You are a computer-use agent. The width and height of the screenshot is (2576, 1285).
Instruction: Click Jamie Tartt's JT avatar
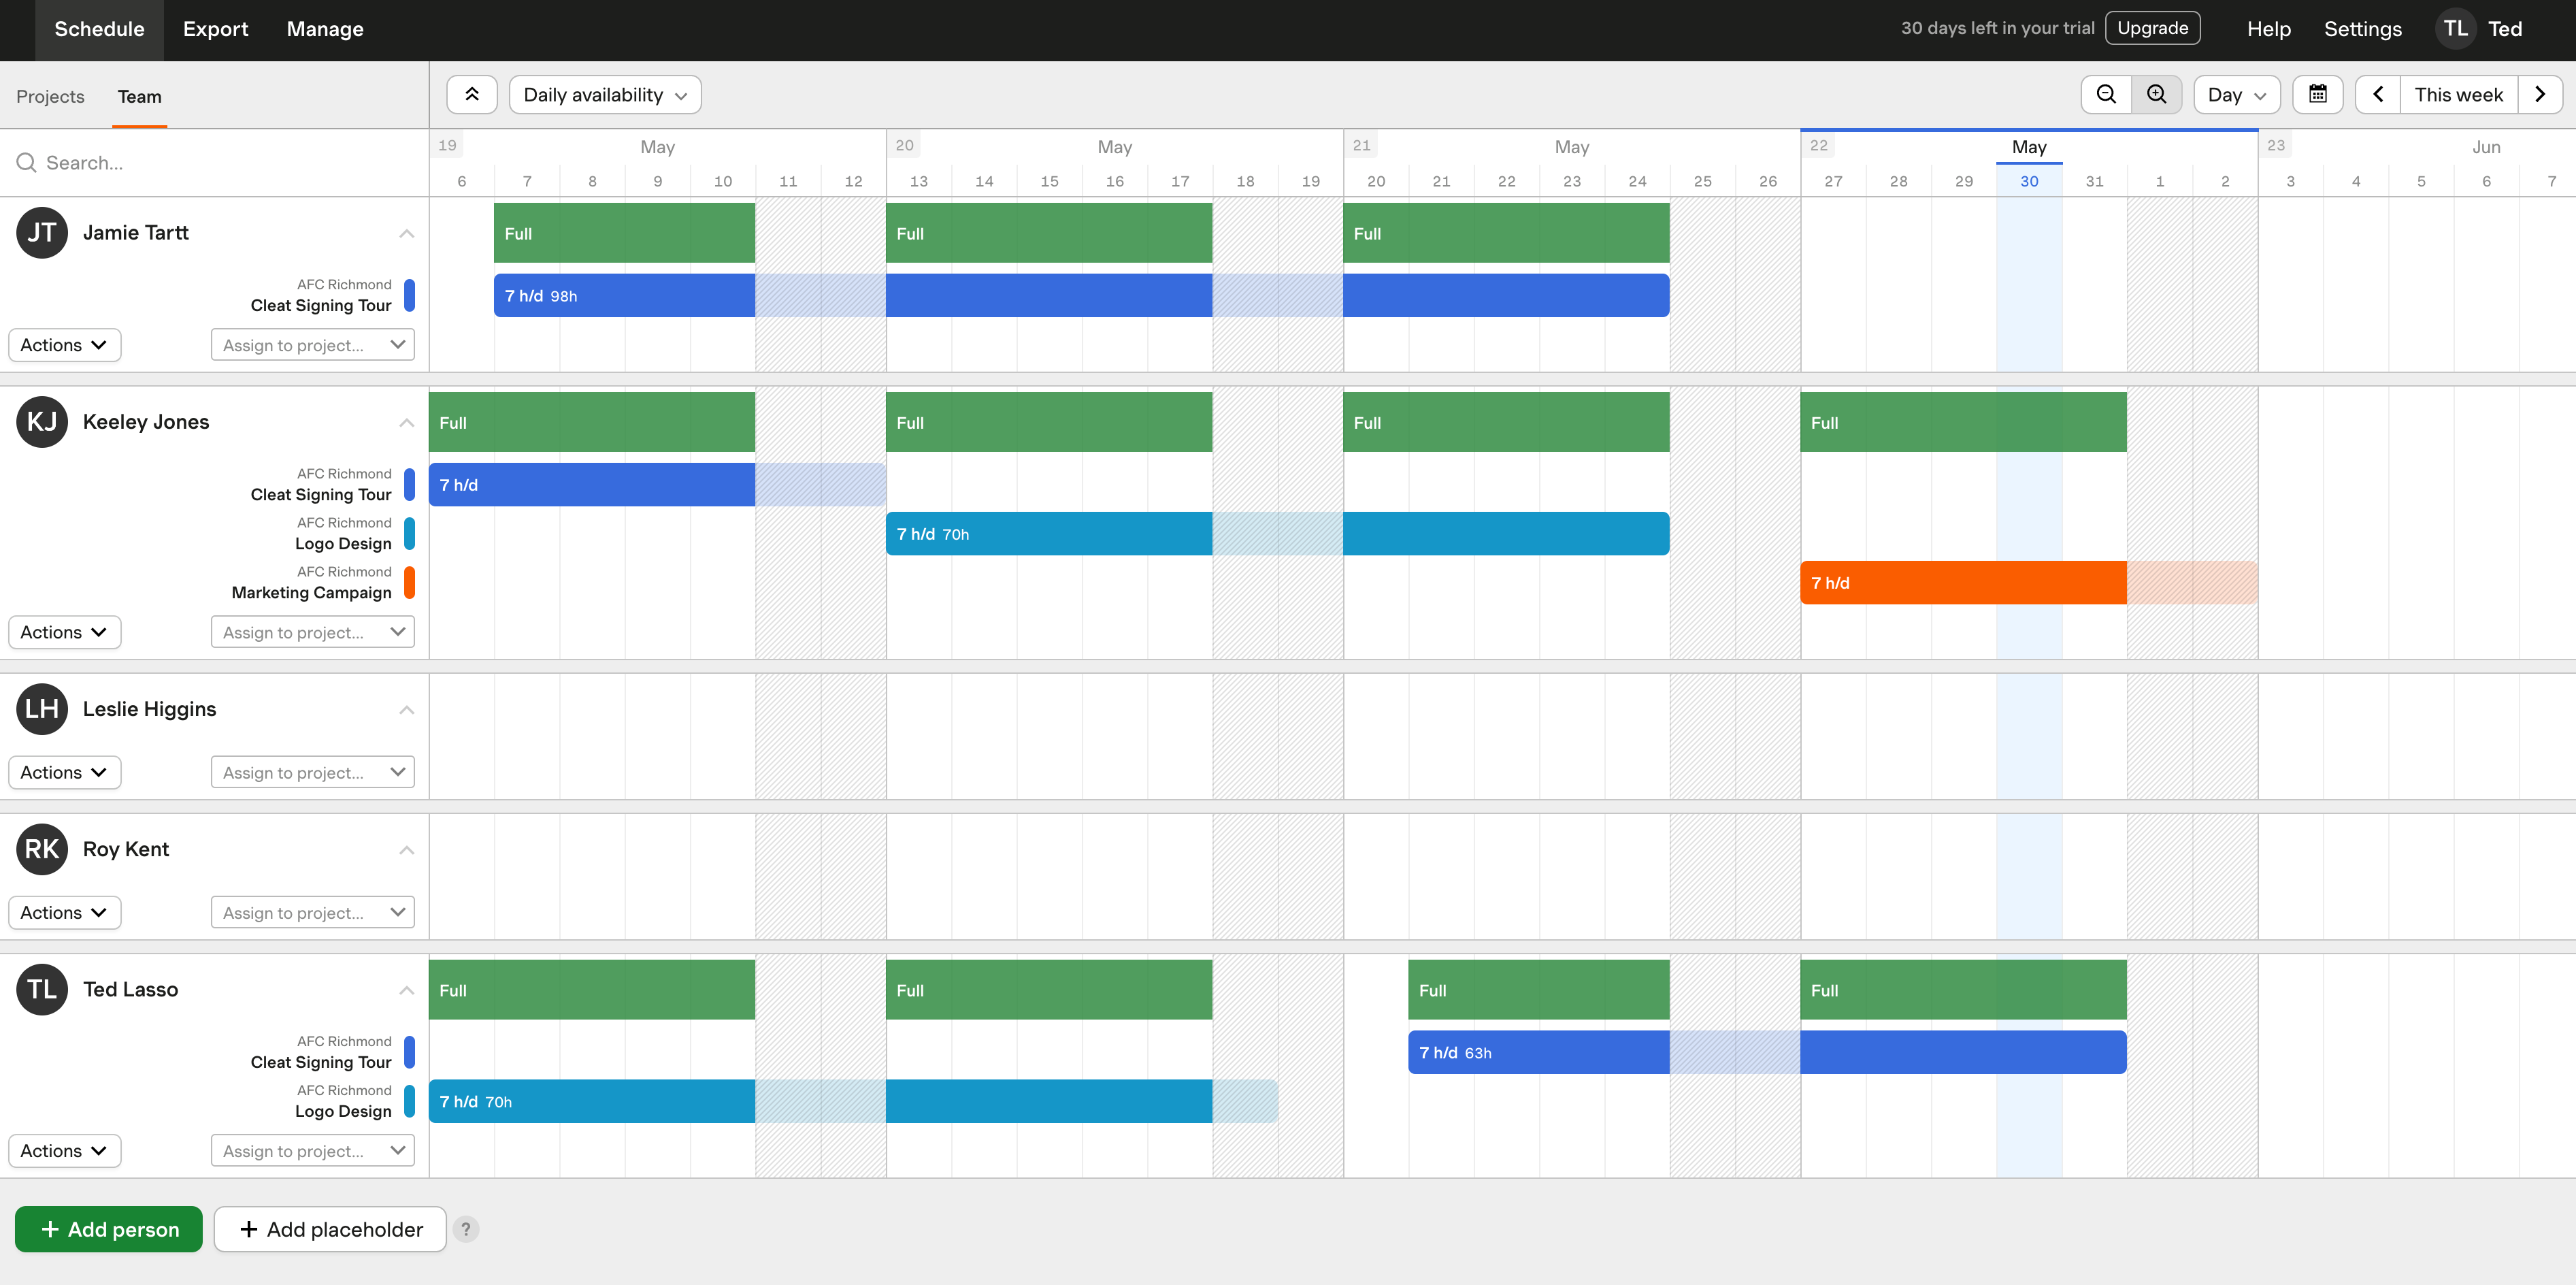coord(42,232)
